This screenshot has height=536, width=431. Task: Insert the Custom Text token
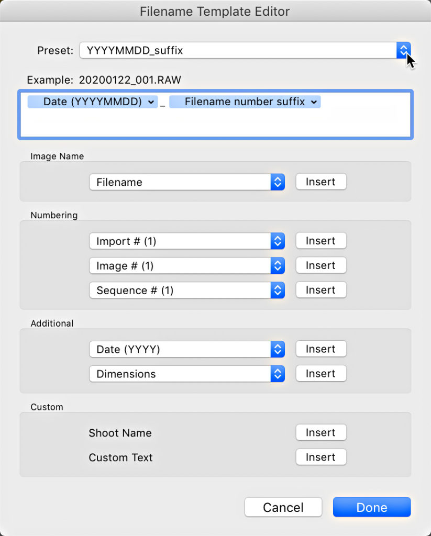[x=321, y=457]
